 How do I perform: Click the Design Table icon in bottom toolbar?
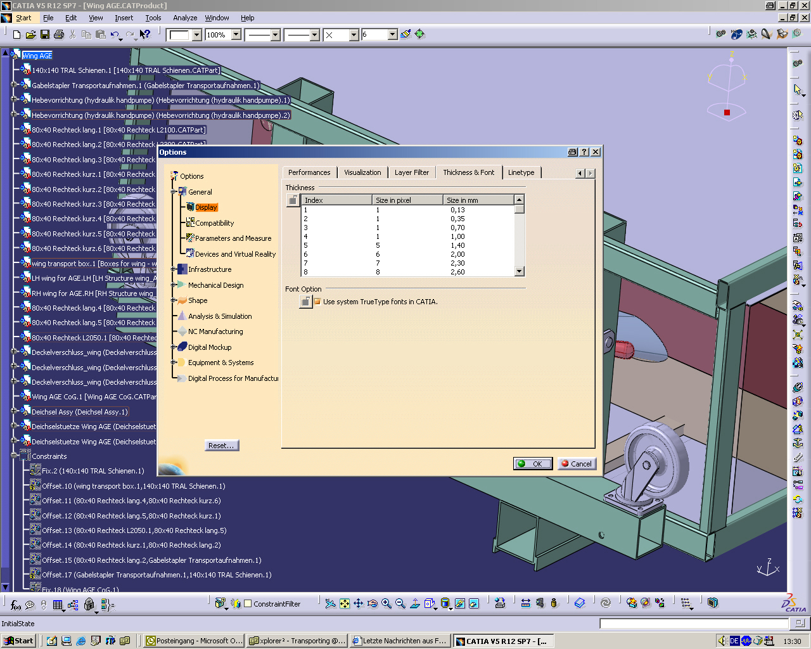coord(58,605)
